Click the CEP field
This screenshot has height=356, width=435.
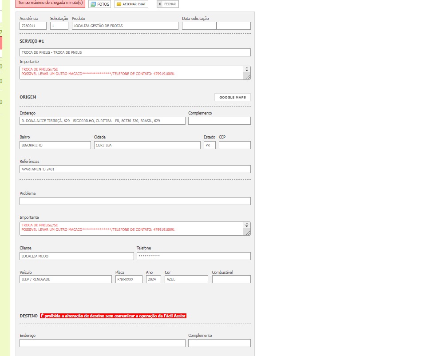(x=235, y=145)
